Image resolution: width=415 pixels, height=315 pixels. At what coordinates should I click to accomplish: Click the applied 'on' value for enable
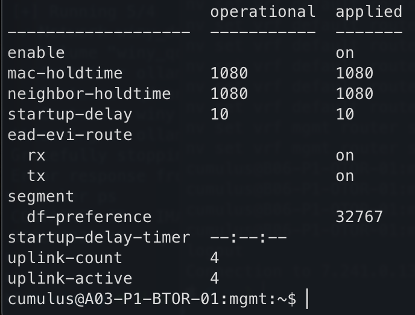pos(345,52)
